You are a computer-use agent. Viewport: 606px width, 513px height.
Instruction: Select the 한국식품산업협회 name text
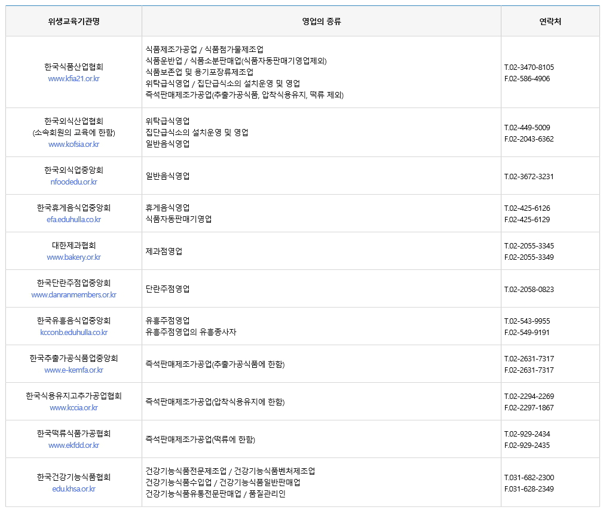click(x=74, y=67)
